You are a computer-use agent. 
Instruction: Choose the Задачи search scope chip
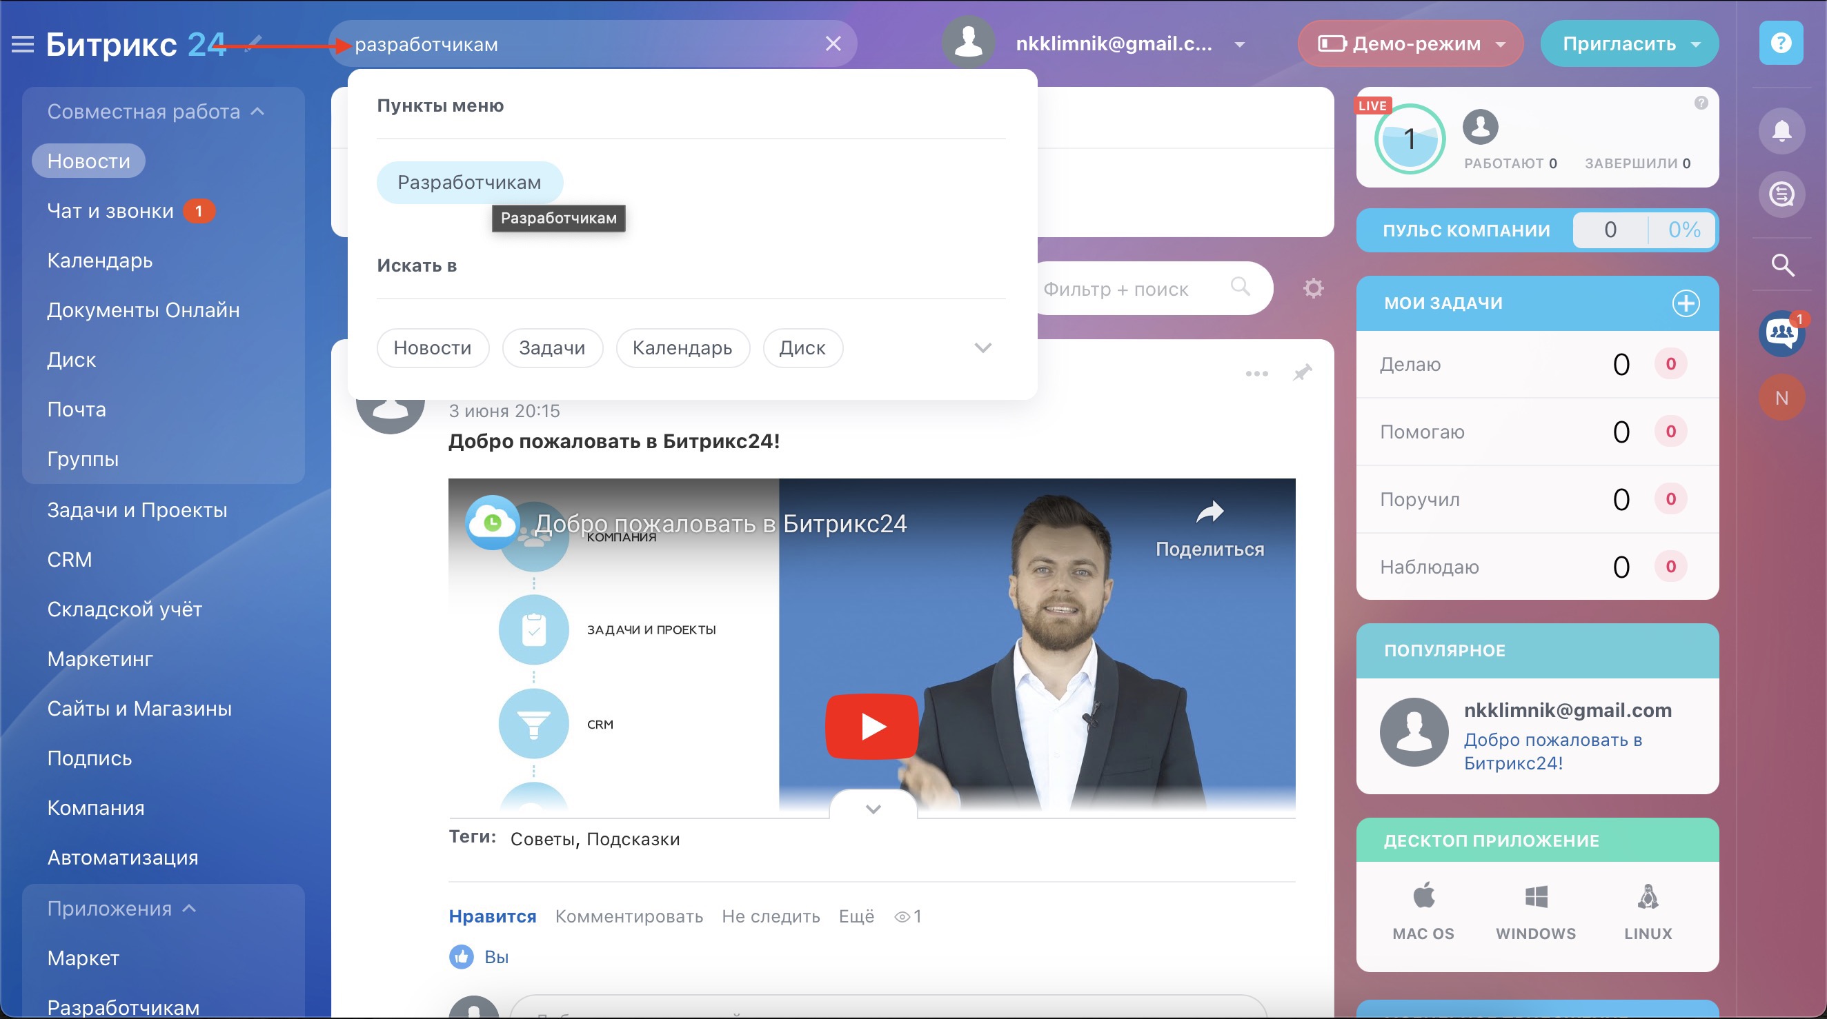click(552, 348)
